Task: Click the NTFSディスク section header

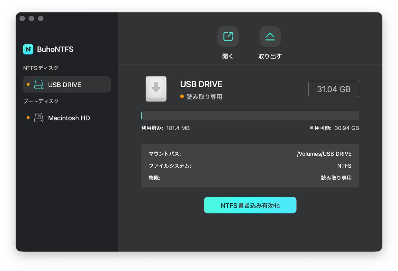Action: coord(40,68)
